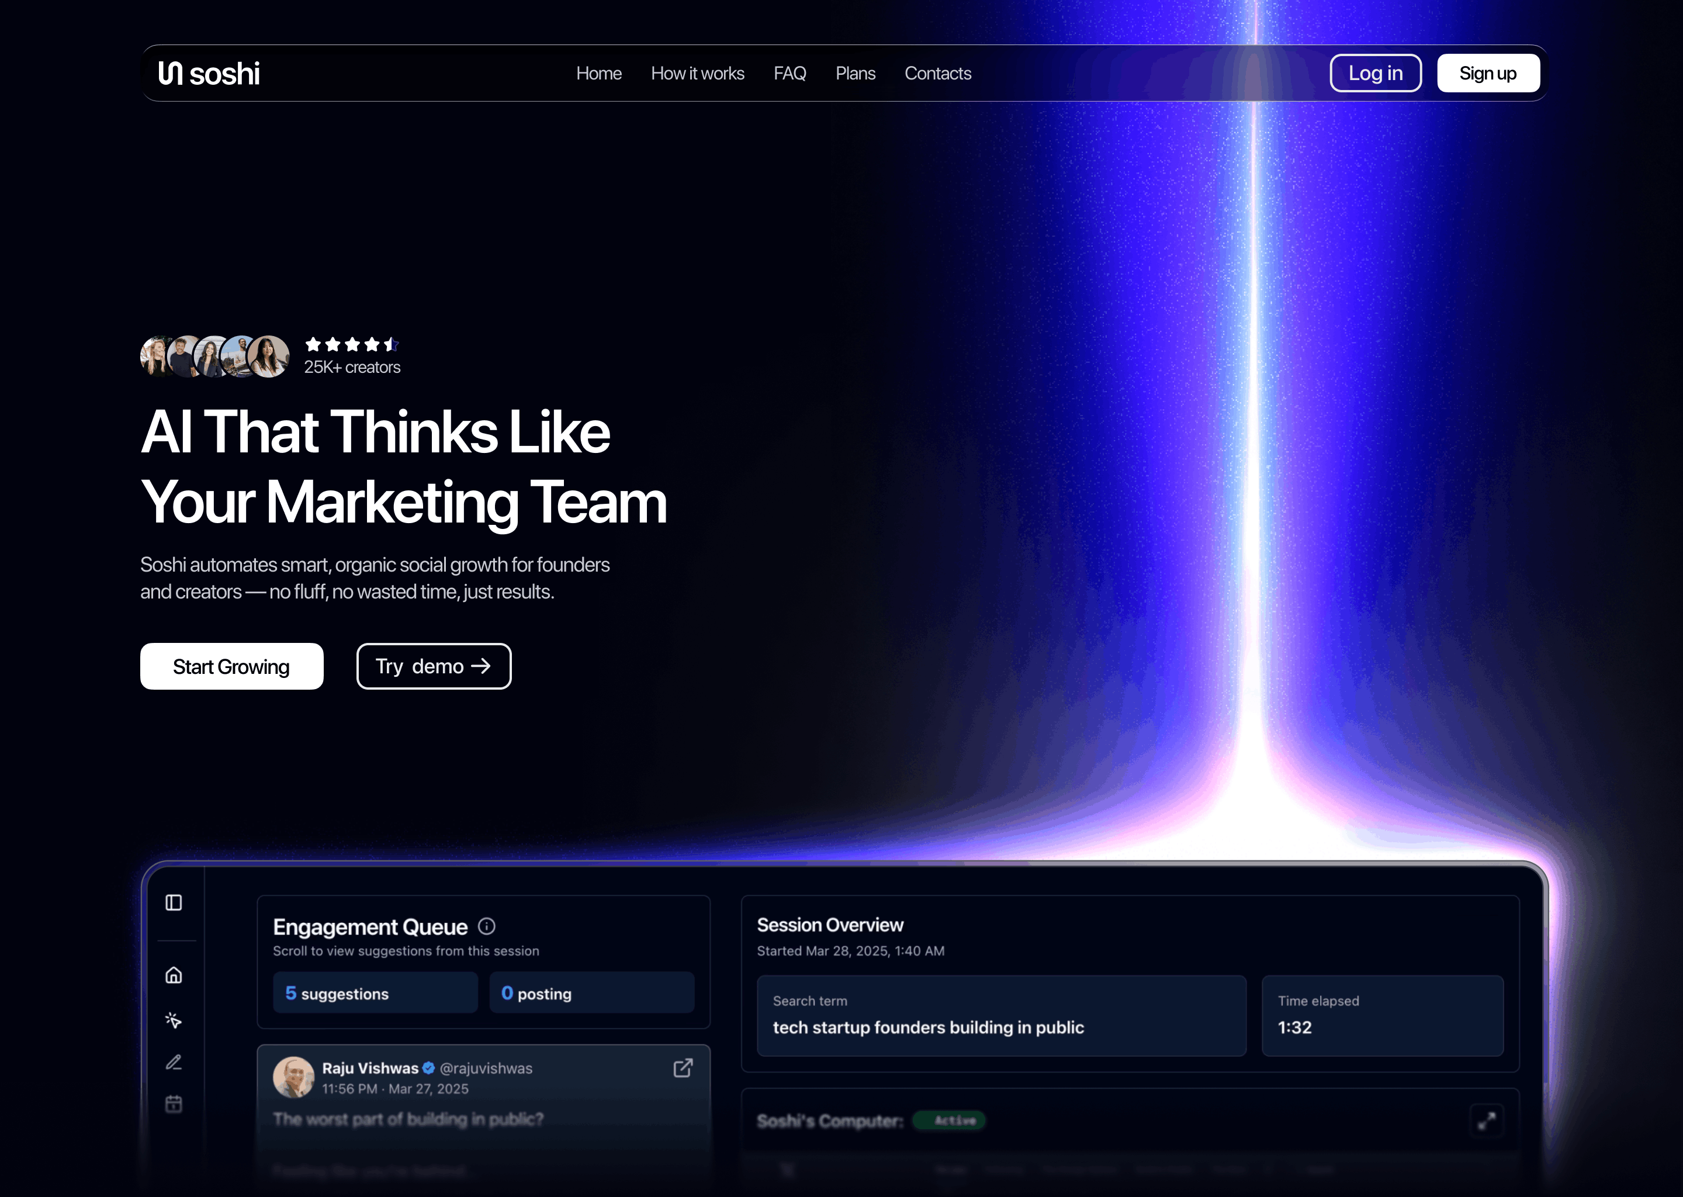Image resolution: width=1683 pixels, height=1197 pixels.
Task: Click Raju Vishwas profile avatar
Action: click(293, 1077)
